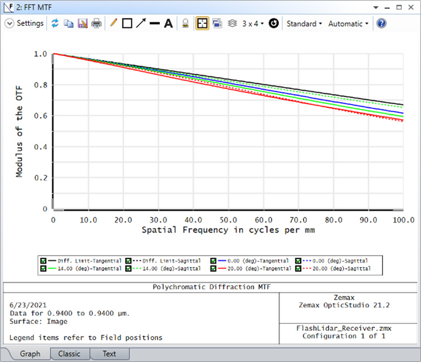This screenshot has height=362, width=421.
Task: Open the Standard dropdown
Action: click(x=304, y=23)
